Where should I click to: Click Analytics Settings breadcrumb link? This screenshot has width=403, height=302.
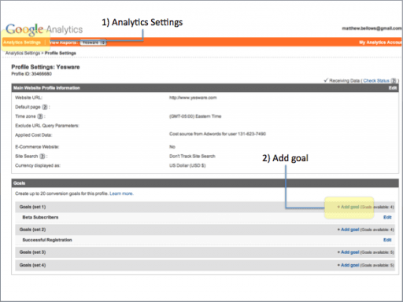23,53
